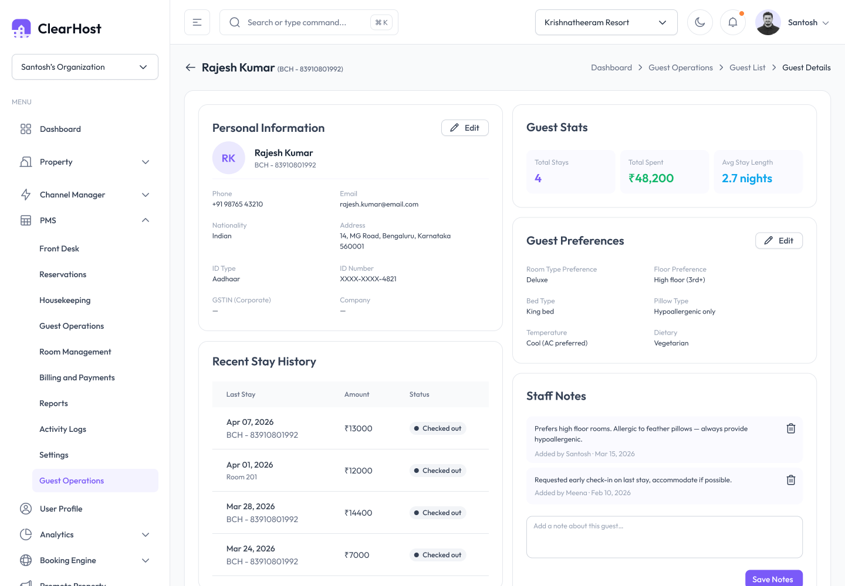Delete the hypoallergenic pillows staff note
The image size is (845, 586).
point(791,428)
